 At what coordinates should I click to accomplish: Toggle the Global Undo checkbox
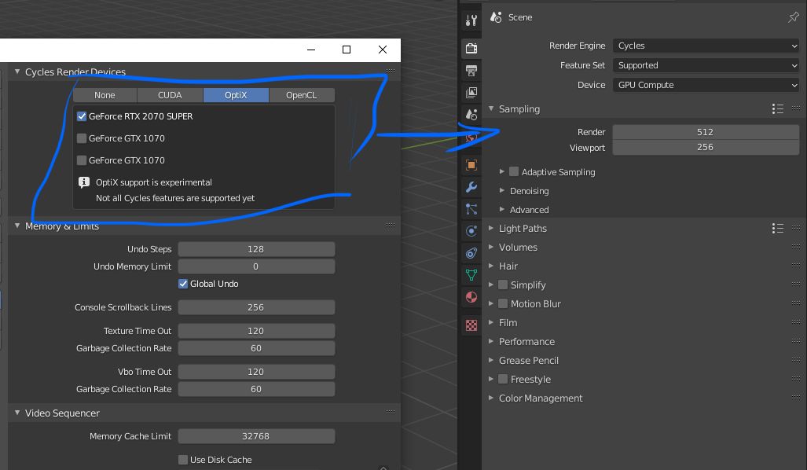[183, 284]
